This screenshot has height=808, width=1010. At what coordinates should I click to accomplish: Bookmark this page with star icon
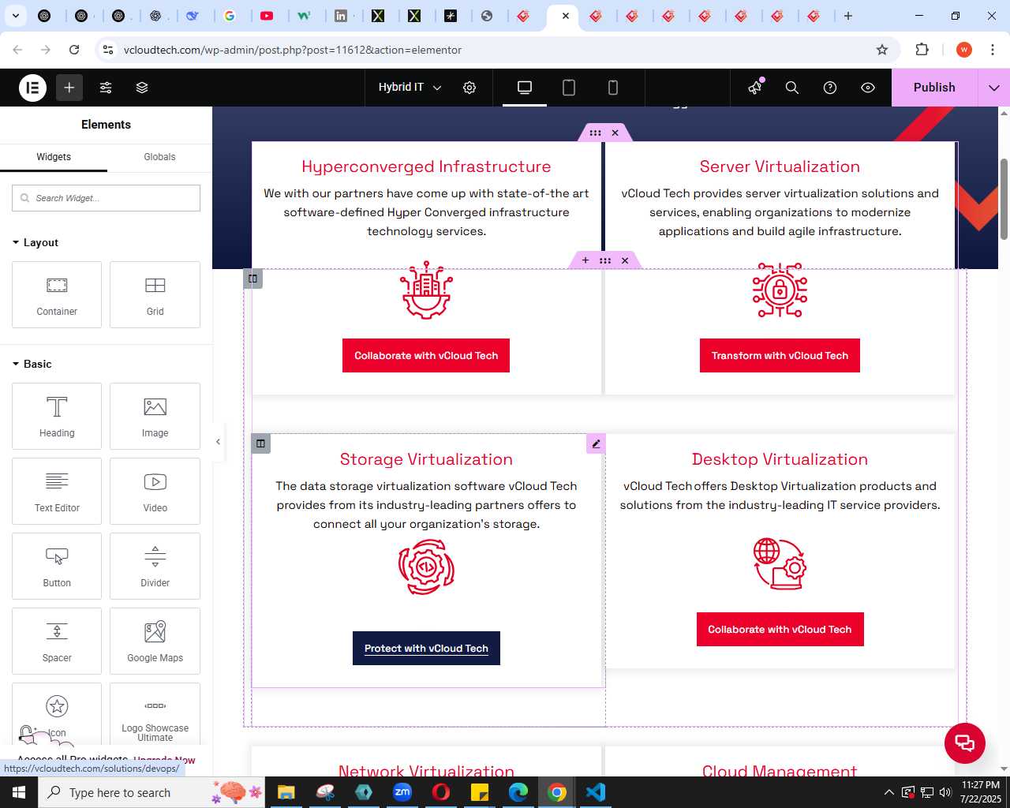(882, 50)
